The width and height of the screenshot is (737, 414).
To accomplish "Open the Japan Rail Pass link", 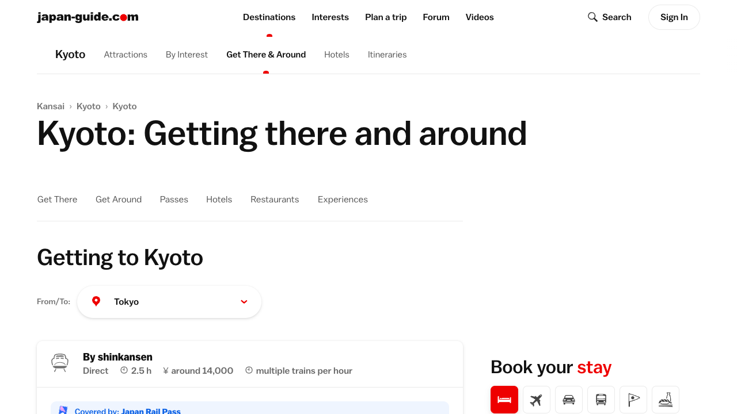I will click(151, 411).
